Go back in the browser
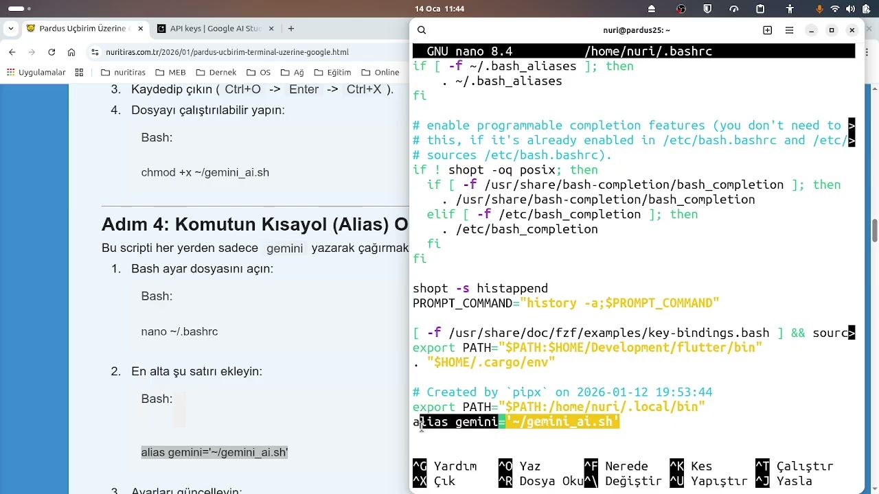The image size is (879, 494). (x=12, y=52)
